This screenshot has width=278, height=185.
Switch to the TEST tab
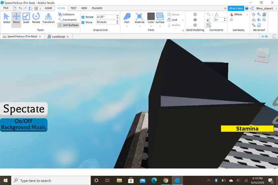(x=73, y=8)
